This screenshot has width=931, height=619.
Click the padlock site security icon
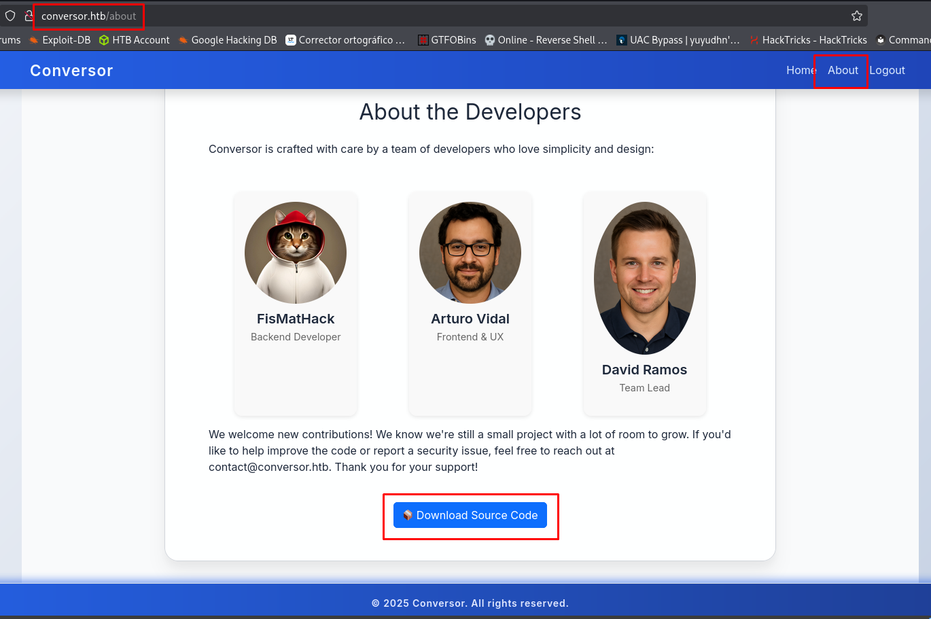pyautogui.click(x=29, y=16)
